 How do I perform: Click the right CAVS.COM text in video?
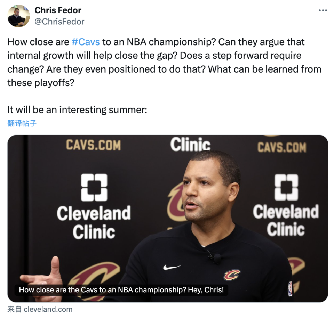[281, 147]
